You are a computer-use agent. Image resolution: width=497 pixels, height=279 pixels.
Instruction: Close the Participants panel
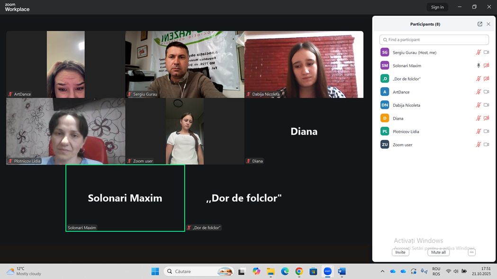pyautogui.click(x=488, y=24)
